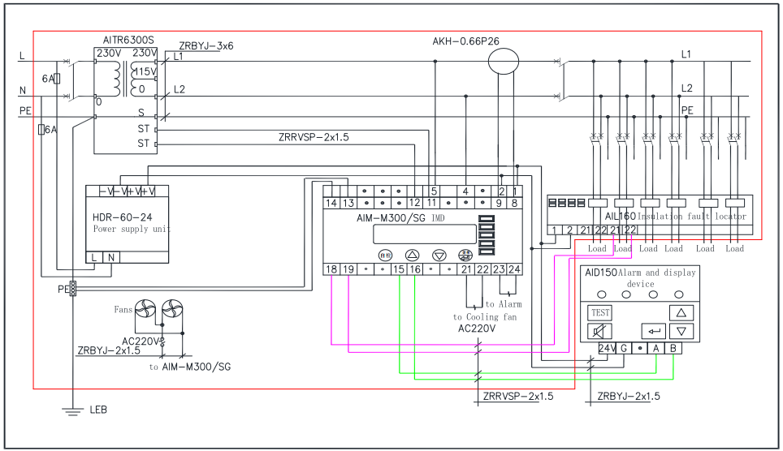Image resolution: width=783 pixels, height=451 pixels.
Task: Click terminal 16 on AIM-M300/SG
Action: click(415, 269)
